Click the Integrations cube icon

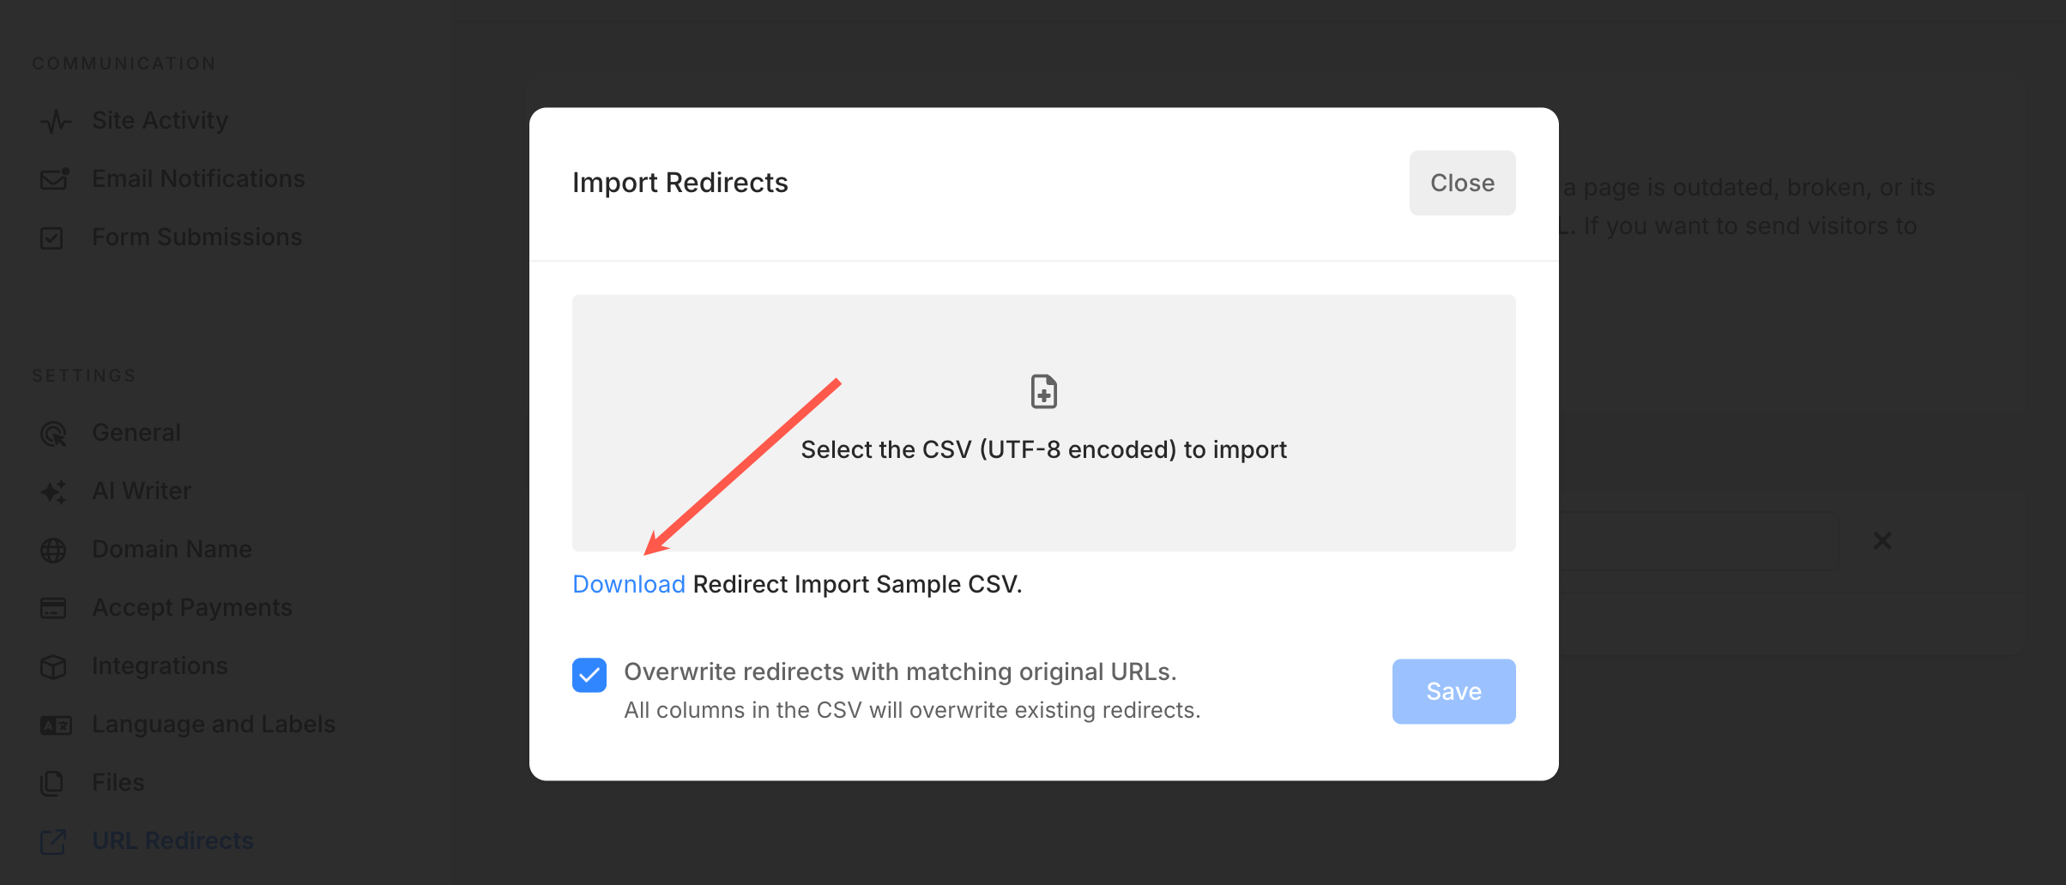pos(53,666)
